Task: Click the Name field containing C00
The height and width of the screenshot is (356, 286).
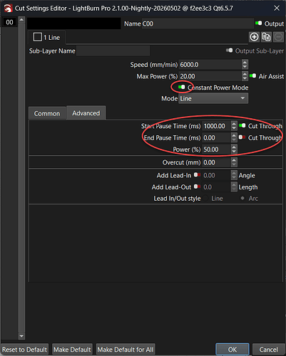Action: (x=198, y=23)
